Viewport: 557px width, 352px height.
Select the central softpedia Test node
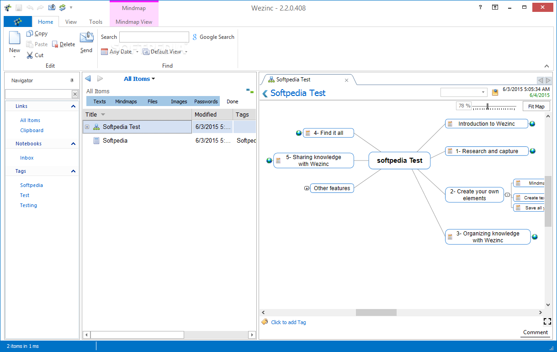point(399,160)
